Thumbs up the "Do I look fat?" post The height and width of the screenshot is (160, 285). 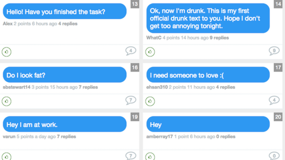tap(6, 101)
